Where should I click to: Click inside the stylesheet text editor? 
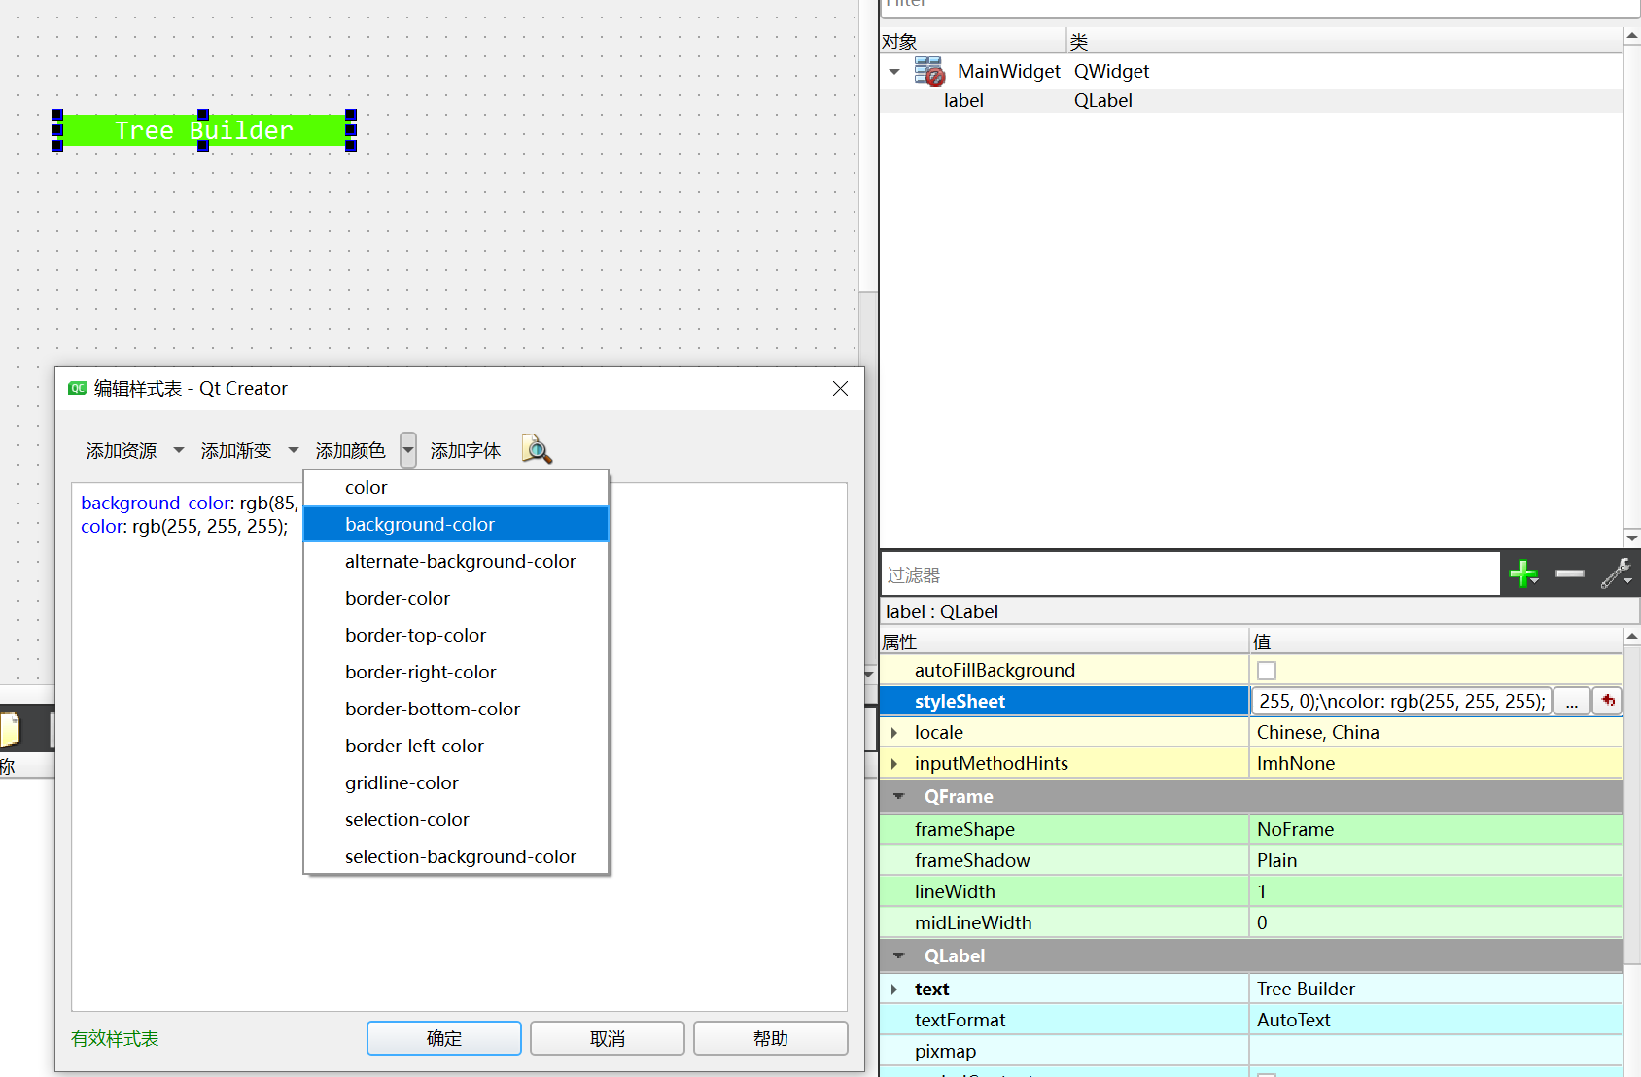click(459, 747)
